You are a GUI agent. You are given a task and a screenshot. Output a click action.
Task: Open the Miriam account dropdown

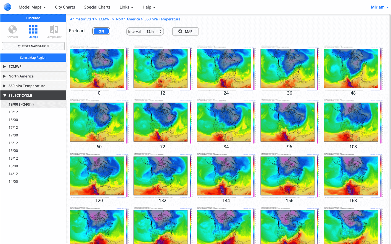pyautogui.click(x=380, y=7)
